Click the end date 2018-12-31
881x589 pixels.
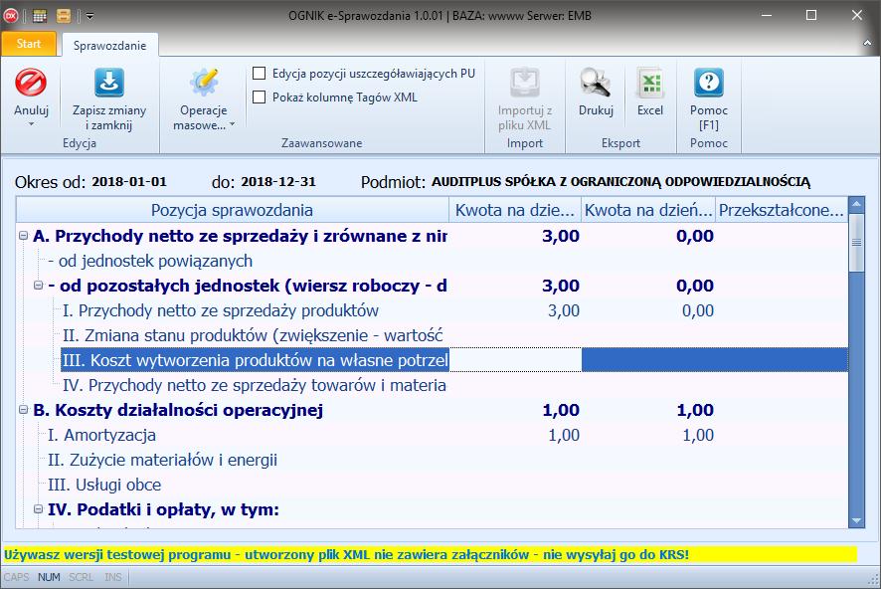pyautogui.click(x=278, y=182)
